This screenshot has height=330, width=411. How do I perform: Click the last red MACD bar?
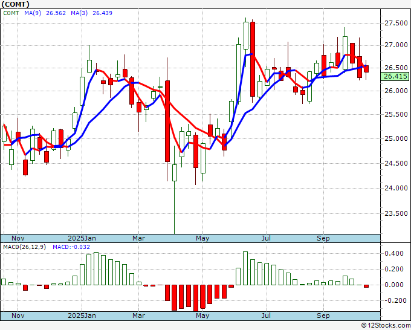[x=366, y=286]
